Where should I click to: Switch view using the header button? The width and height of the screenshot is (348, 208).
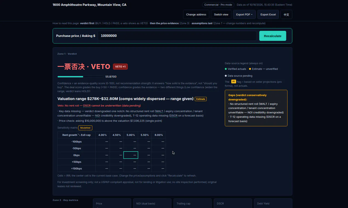pyautogui.click(x=221, y=15)
